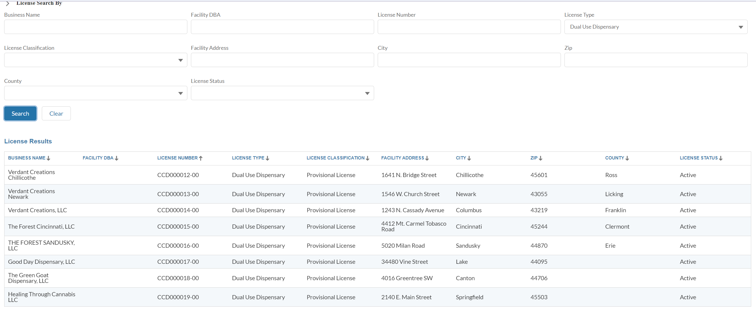Viewport: 756px width, 324px height.
Task: Sort by County column arrow icon
Action: pos(627,158)
